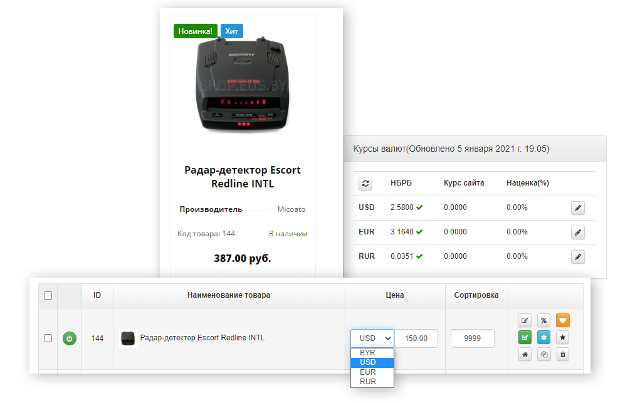Image resolution: width=640 pixels, height=403 pixels.
Task: Click the edit icon for product 144
Action: [x=525, y=320]
